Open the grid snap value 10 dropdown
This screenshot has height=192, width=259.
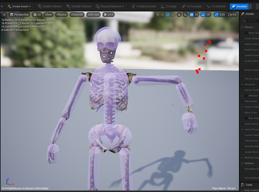point(196,15)
